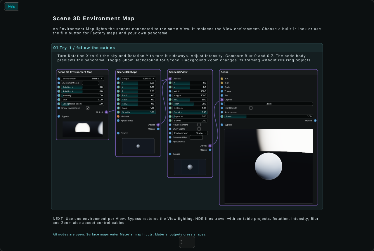This screenshot has height=251, width=374.
Task: Open the Shape dropdown set to Sphere
Action: 138,79
